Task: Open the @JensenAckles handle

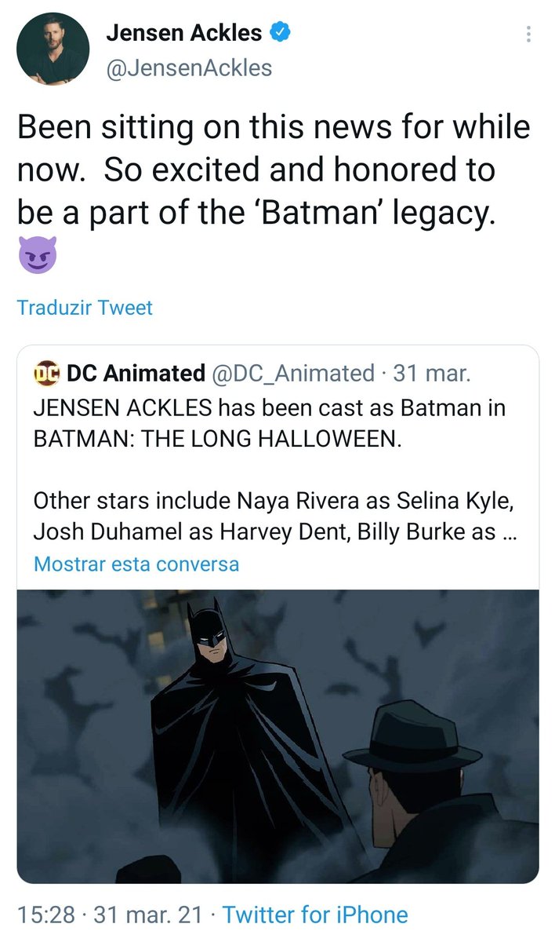Action: point(188,68)
